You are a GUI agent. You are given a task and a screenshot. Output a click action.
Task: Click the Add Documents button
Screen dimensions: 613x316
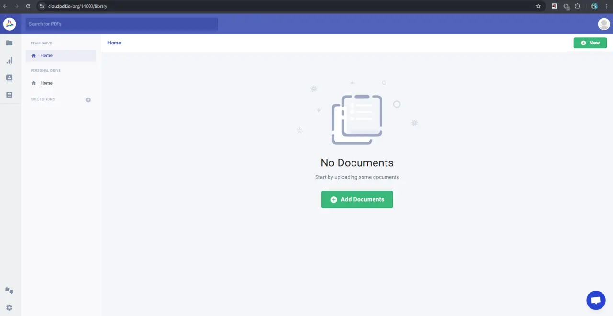tap(357, 200)
